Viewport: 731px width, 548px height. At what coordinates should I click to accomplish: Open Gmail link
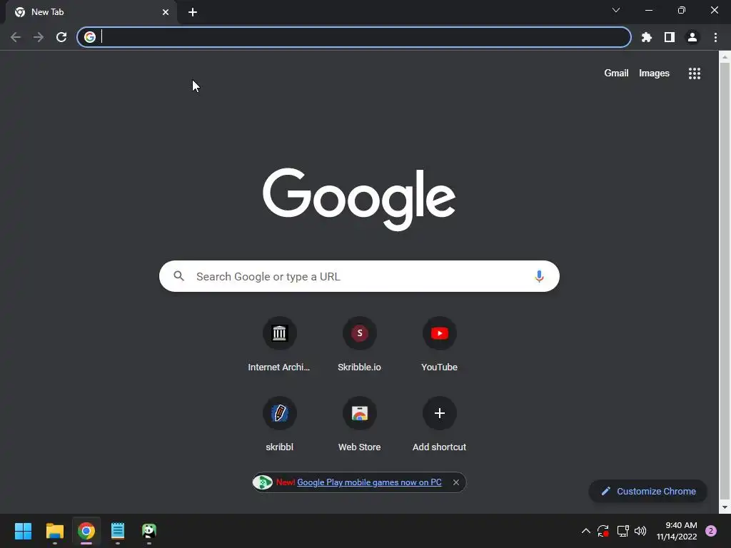pyautogui.click(x=616, y=73)
